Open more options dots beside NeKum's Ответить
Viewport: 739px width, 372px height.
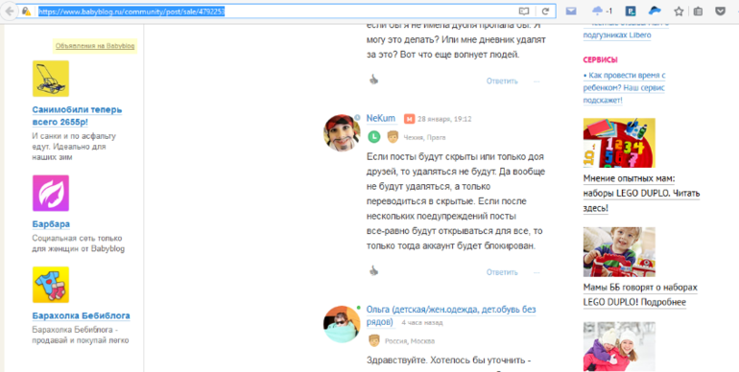[x=536, y=272]
